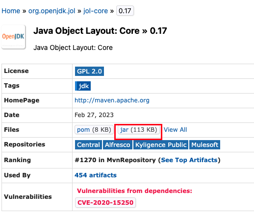The width and height of the screenshot is (254, 216).
Task: Click the View All files link
Action: (176, 130)
